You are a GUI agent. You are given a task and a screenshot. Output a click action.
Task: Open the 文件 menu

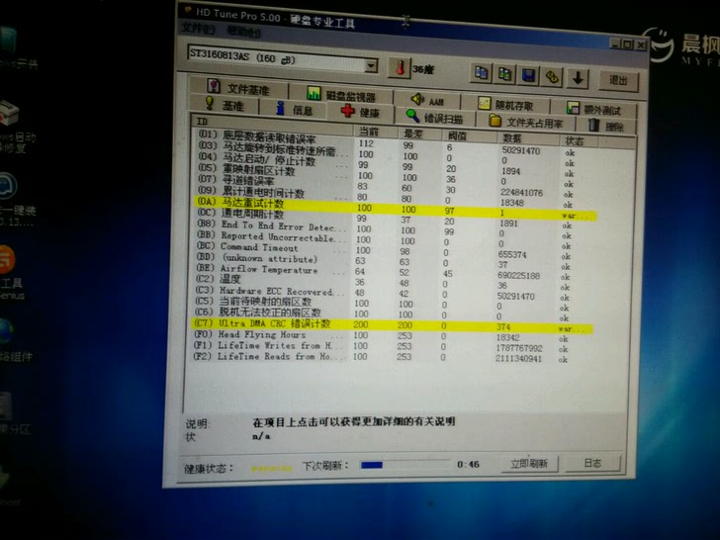[198, 29]
